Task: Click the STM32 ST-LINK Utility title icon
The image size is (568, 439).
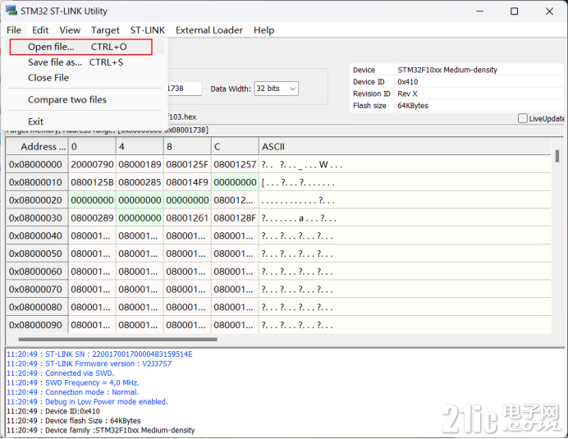Action: click(x=11, y=11)
